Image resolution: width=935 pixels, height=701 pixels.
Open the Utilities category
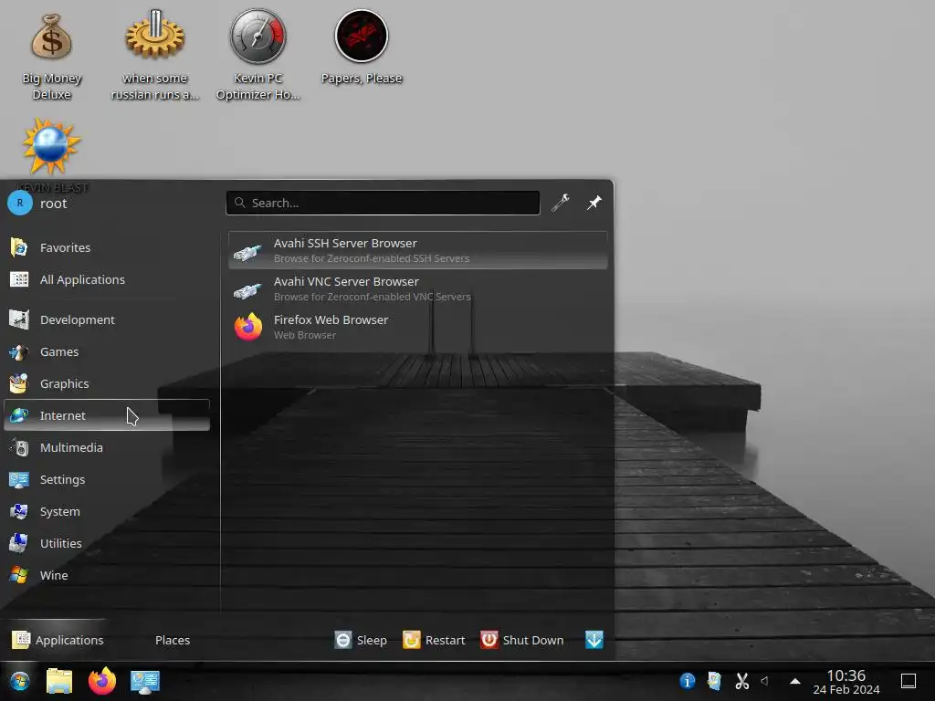point(107,543)
